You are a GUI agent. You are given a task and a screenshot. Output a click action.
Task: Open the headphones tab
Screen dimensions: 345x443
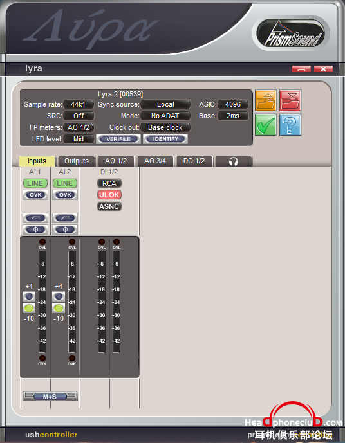234,161
